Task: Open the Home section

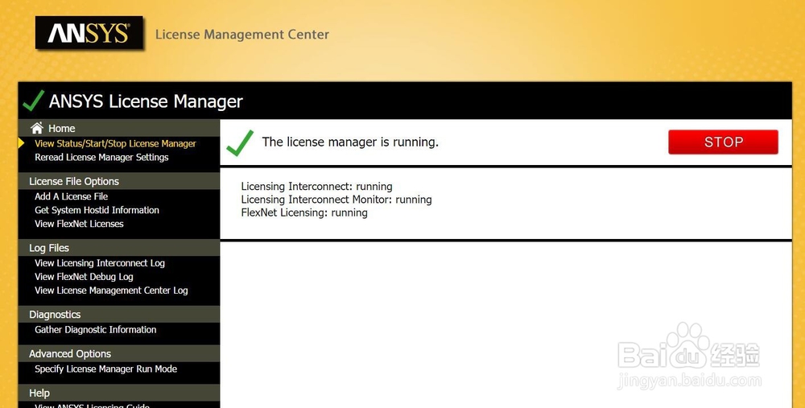Action: coord(62,128)
